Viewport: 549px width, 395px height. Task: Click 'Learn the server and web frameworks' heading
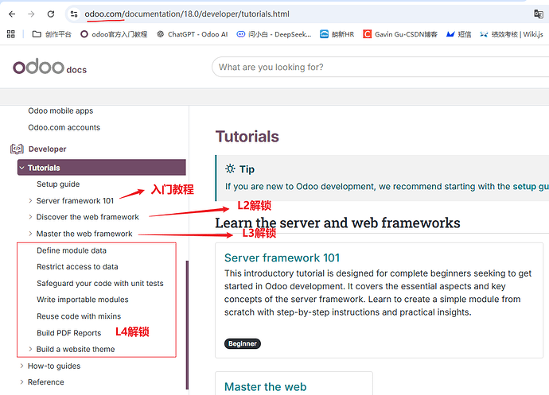click(x=337, y=223)
